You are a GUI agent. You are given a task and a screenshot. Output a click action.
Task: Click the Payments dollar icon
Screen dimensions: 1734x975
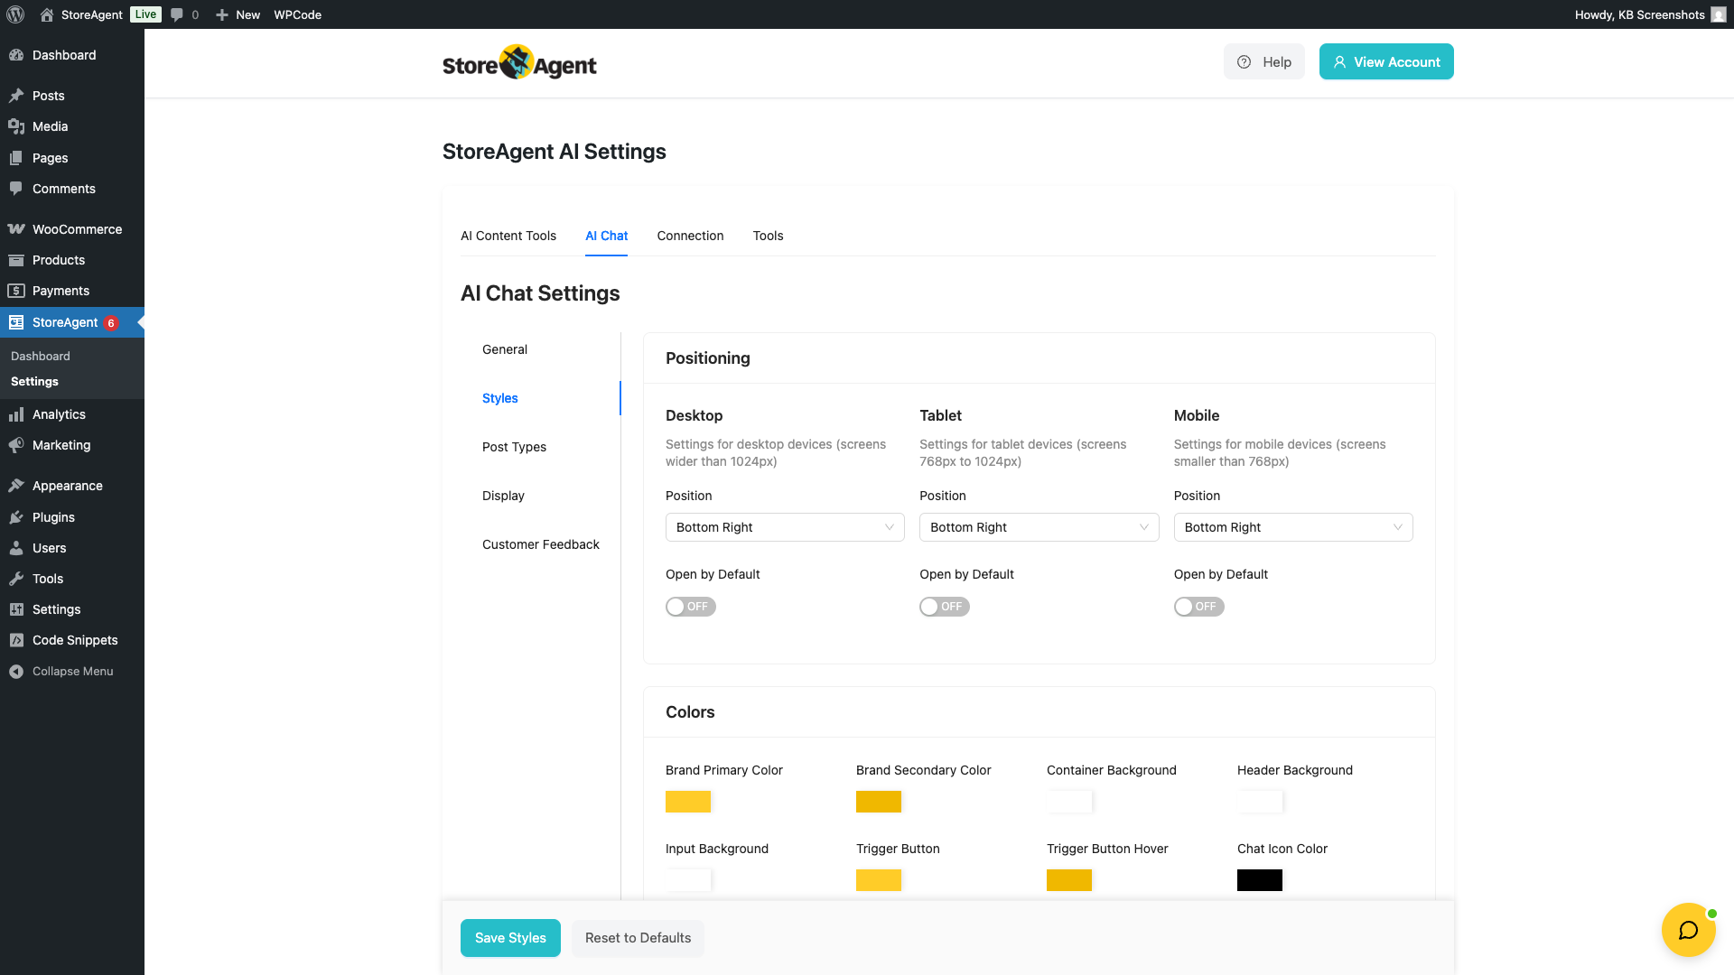pos(16,291)
